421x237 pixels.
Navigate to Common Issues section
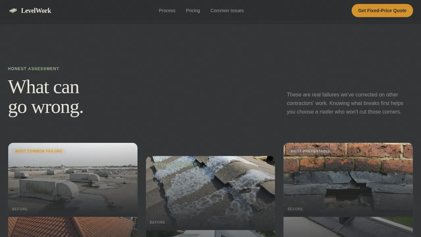coord(227,11)
